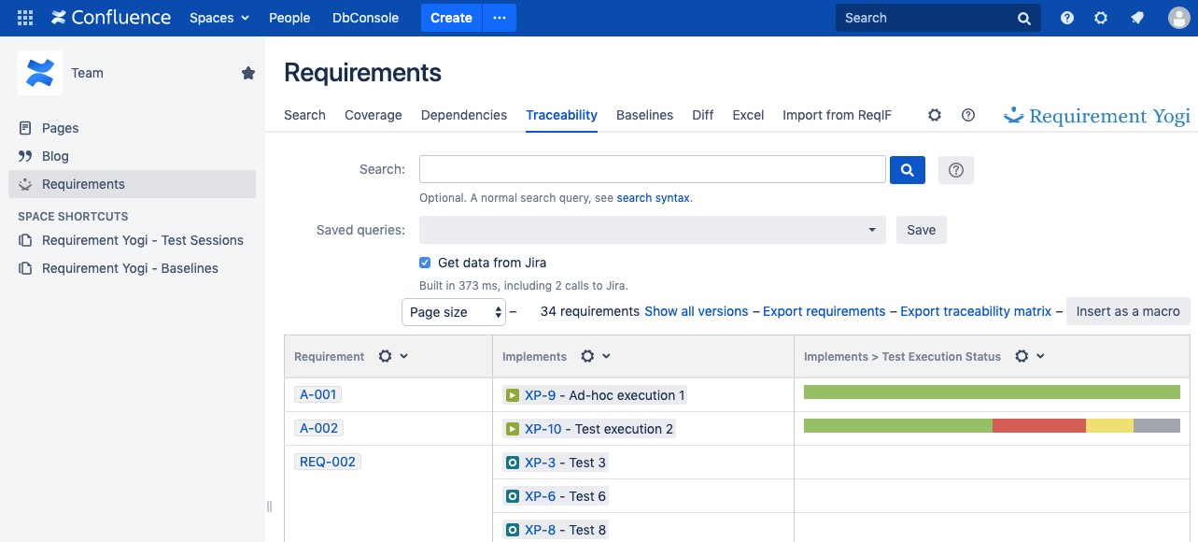Click the blue search magnifier button
Image resolution: width=1198 pixels, height=542 pixels.
tap(908, 170)
